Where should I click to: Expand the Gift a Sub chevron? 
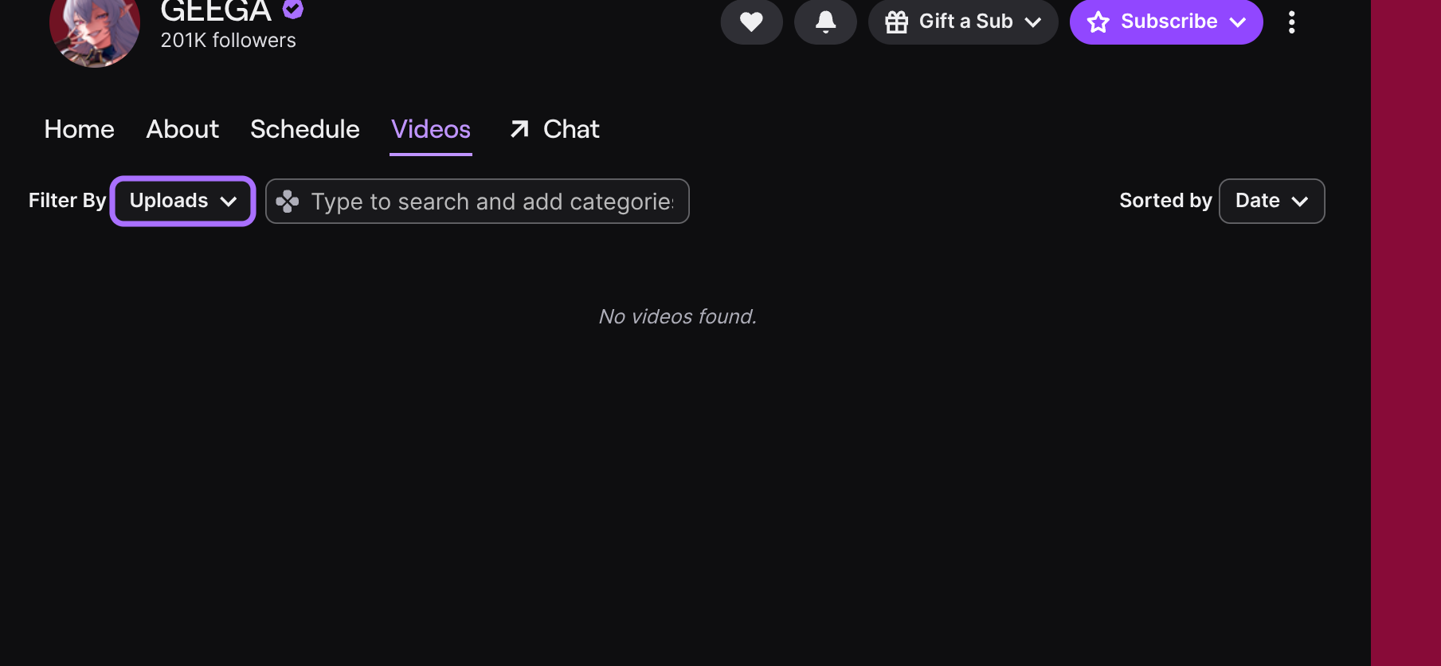[x=1033, y=22]
